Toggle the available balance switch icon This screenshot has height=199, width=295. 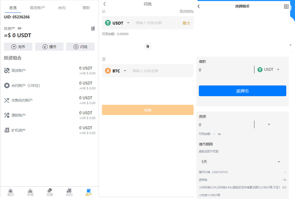(219, 134)
